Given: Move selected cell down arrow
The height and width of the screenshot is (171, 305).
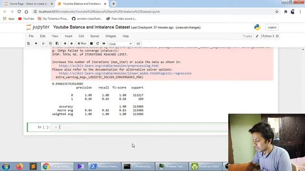Looking at the screenshot, I should pyautogui.click(x=71, y=44).
